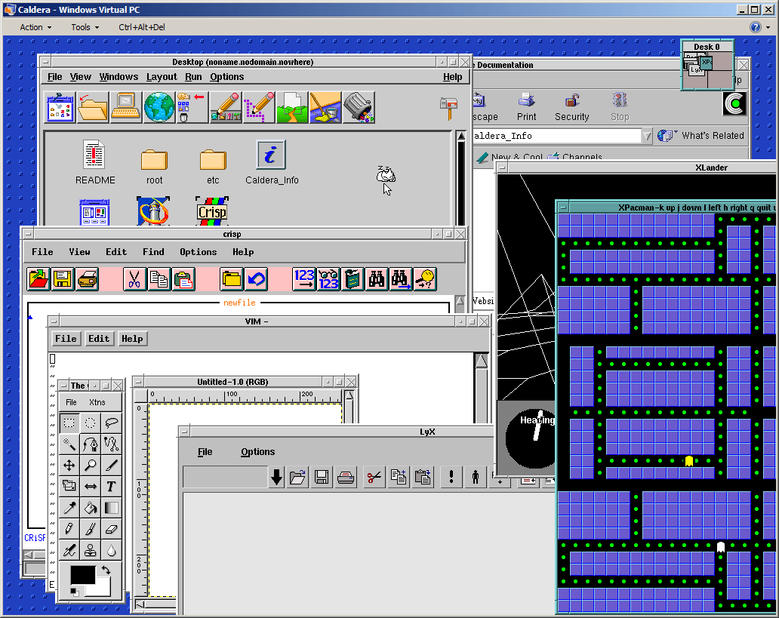The width and height of the screenshot is (779, 618).
Task: Select the paintbrush tool in GIMP toolbox
Action: click(x=91, y=529)
